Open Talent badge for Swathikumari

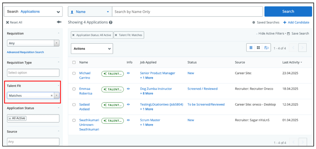point(112,121)
